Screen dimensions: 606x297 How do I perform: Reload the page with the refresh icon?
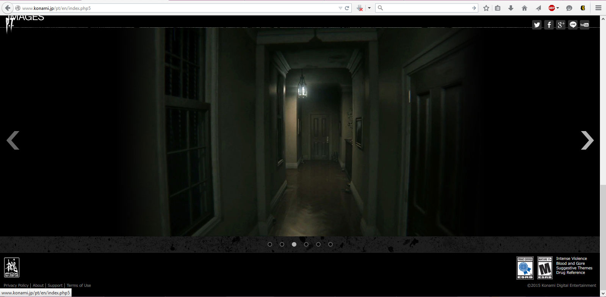347,8
